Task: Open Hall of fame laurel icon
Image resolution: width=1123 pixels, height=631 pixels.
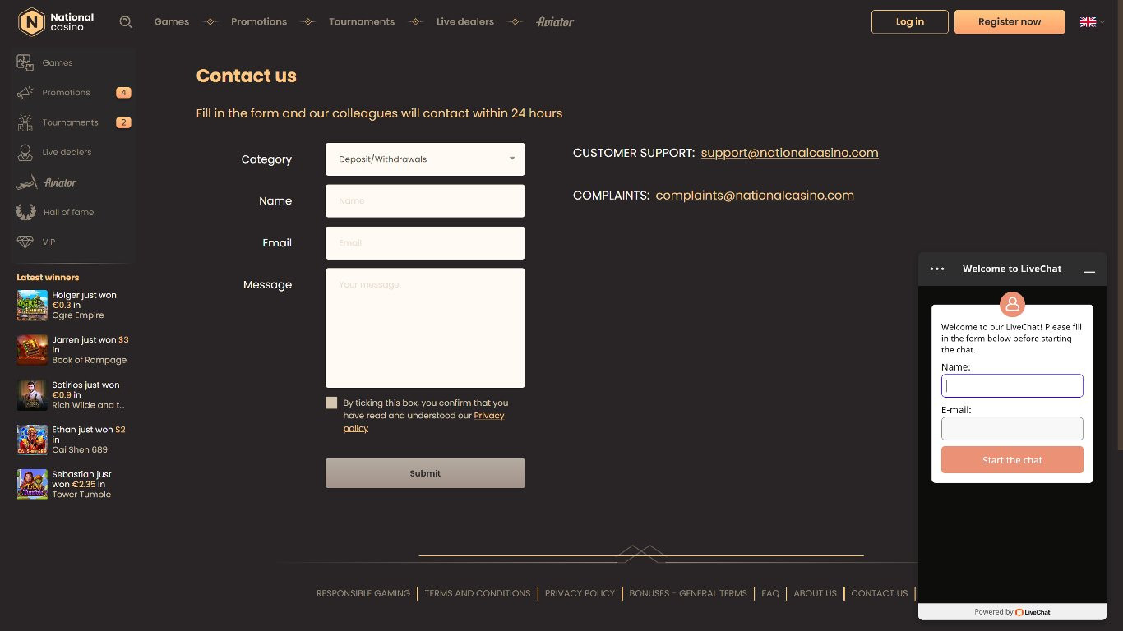Action: 25,212
